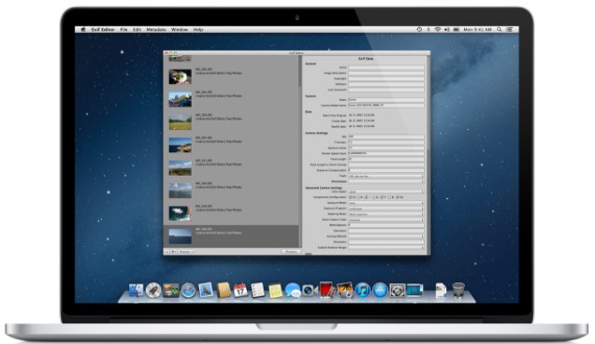Click the Process button
Image resolution: width=595 pixels, height=344 pixels.
click(x=291, y=251)
